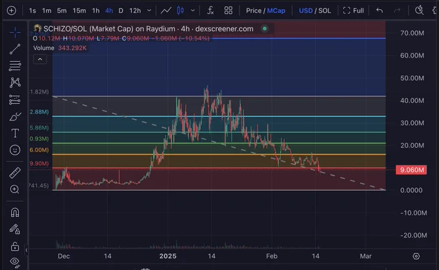The image size is (439, 270).
Task: Open the chart layout grid icon
Action: [x=228, y=10]
